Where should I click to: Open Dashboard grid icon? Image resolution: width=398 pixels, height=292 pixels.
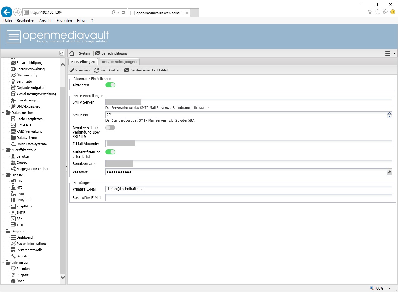coord(13,237)
